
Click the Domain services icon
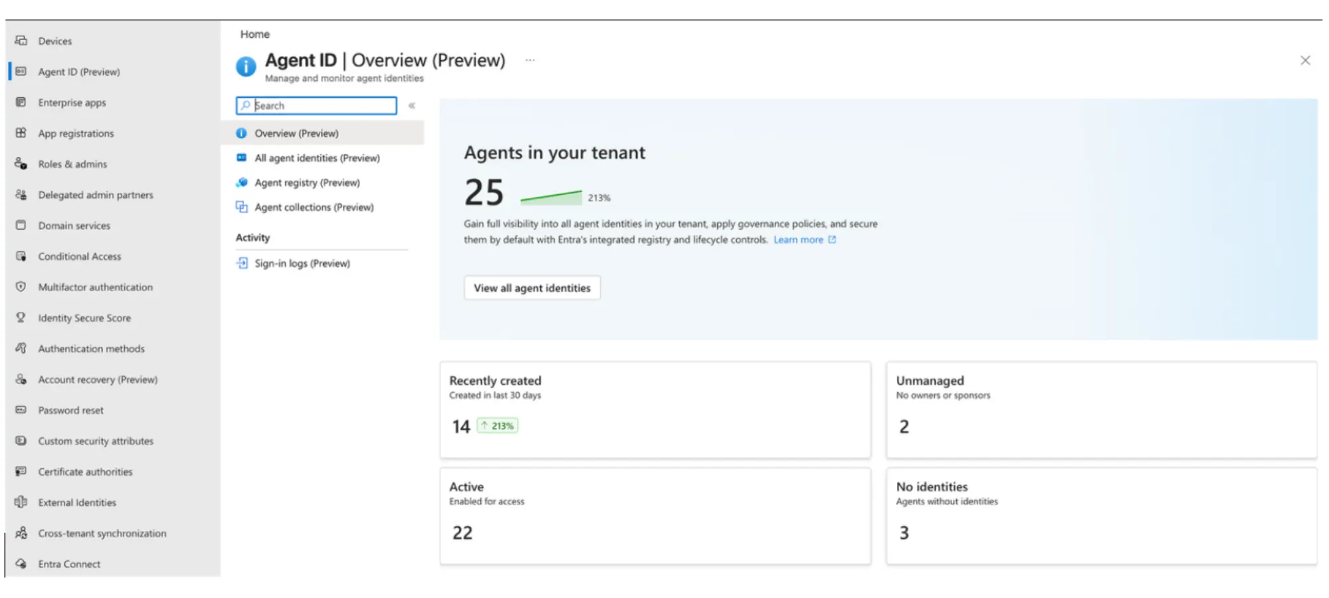coord(21,225)
